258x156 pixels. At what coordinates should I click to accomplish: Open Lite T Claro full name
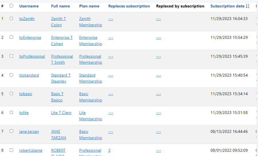click(61, 113)
